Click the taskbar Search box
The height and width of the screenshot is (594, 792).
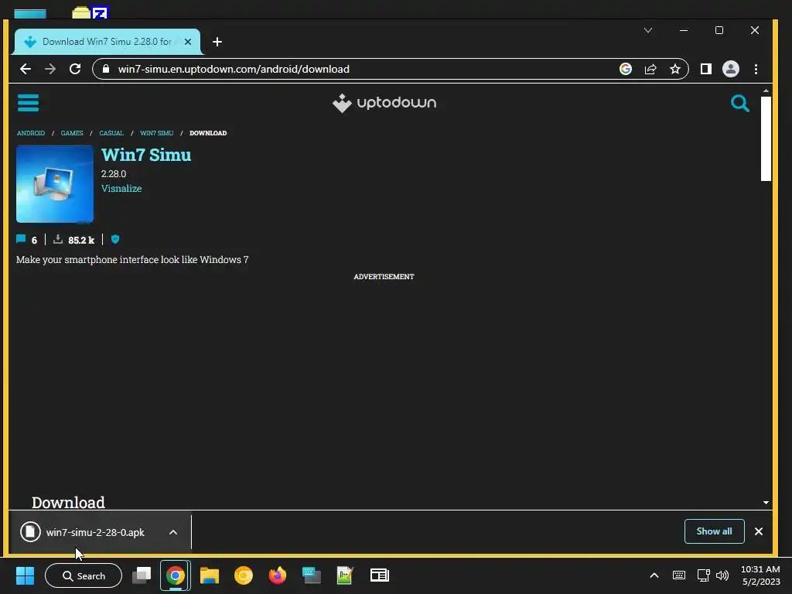click(x=84, y=575)
